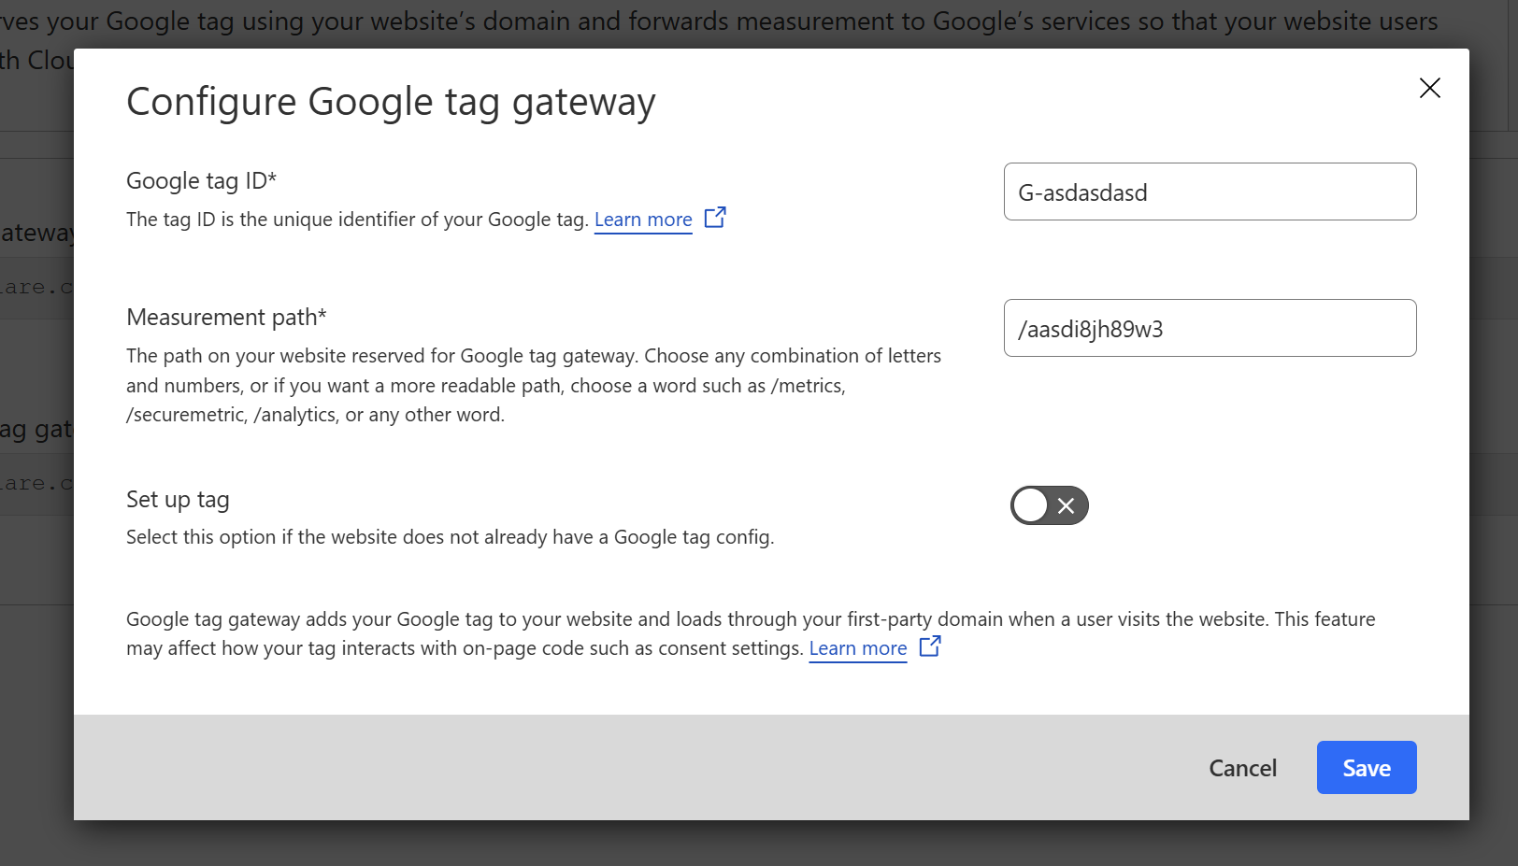
Task: Click the /aasdi8jh89w3 measurement path value
Action: coord(1091,329)
